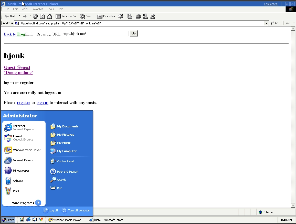Open the toolbar Search pane

click(87, 16)
